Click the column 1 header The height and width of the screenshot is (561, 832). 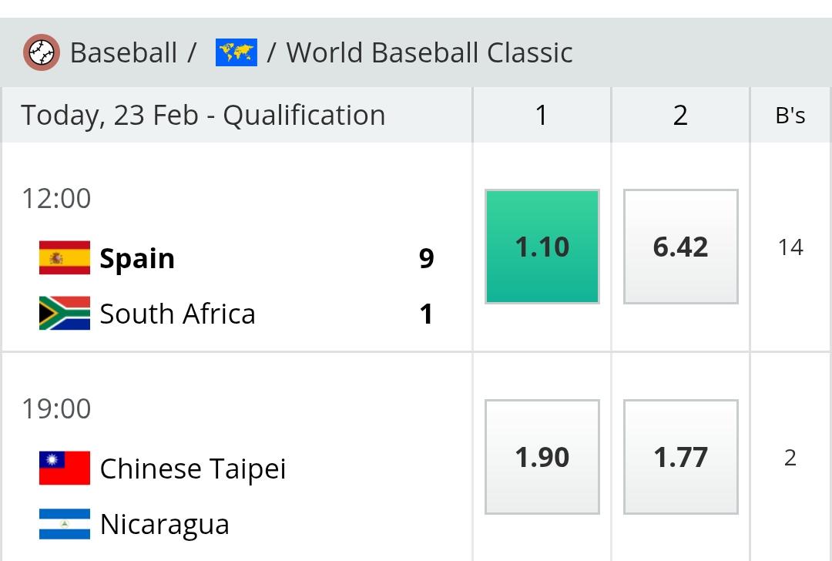[x=542, y=115]
